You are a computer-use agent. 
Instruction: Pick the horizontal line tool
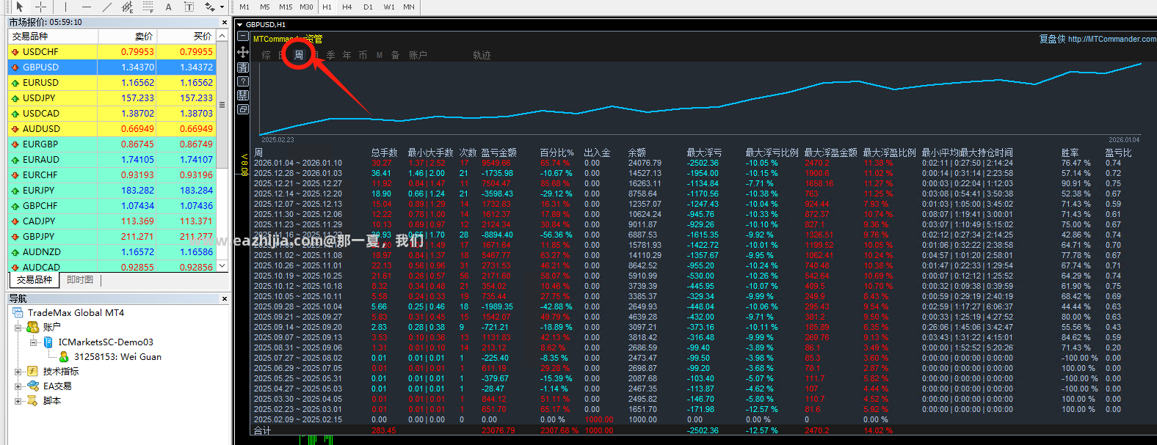86,7
